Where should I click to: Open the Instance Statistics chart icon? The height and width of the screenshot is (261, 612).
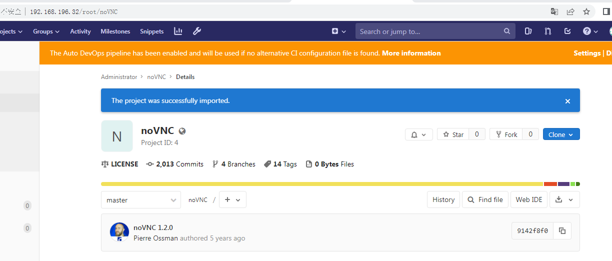(x=178, y=31)
